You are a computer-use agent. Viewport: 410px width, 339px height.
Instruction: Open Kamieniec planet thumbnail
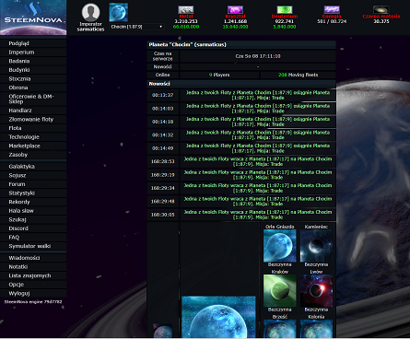(316, 246)
